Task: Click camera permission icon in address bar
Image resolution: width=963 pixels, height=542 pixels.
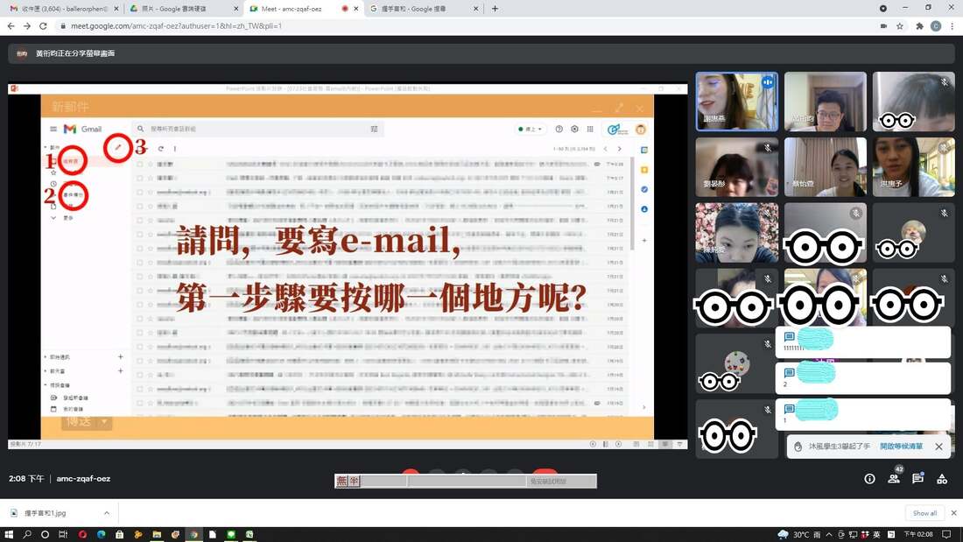Action: click(x=883, y=25)
